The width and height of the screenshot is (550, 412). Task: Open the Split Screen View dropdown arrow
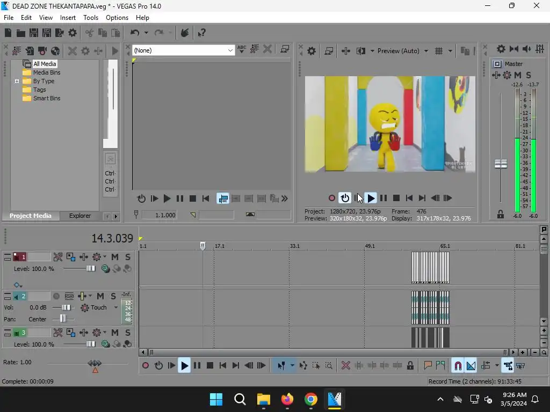pos(372,51)
